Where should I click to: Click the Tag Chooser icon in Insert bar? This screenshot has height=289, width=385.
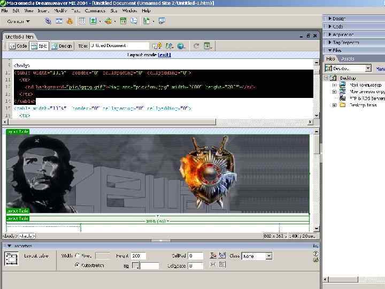click(162, 21)
